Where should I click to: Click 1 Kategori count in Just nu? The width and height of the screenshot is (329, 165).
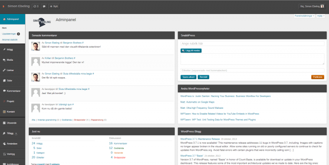(39, 153)
